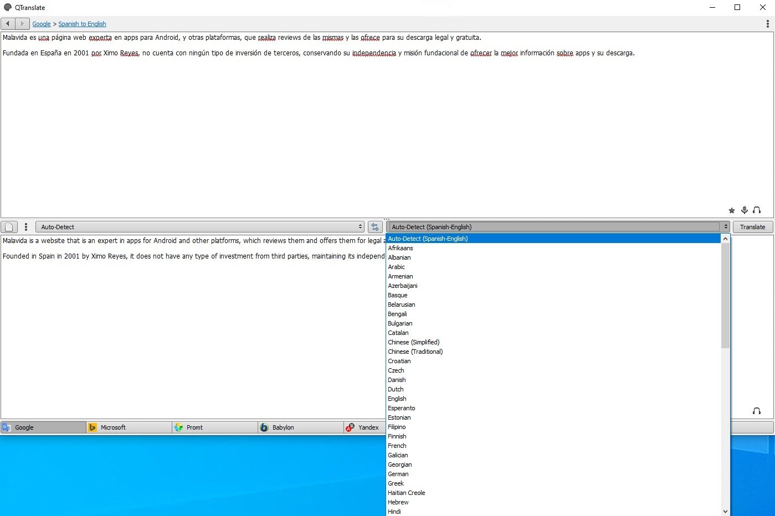Screen dimensions: 775x516
Task: Select Bengali from the language list
Action: (553, 314)
